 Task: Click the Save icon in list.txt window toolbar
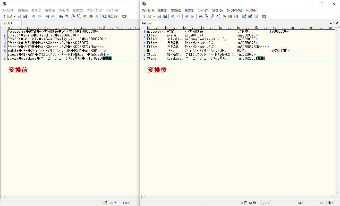click(19, 16)
